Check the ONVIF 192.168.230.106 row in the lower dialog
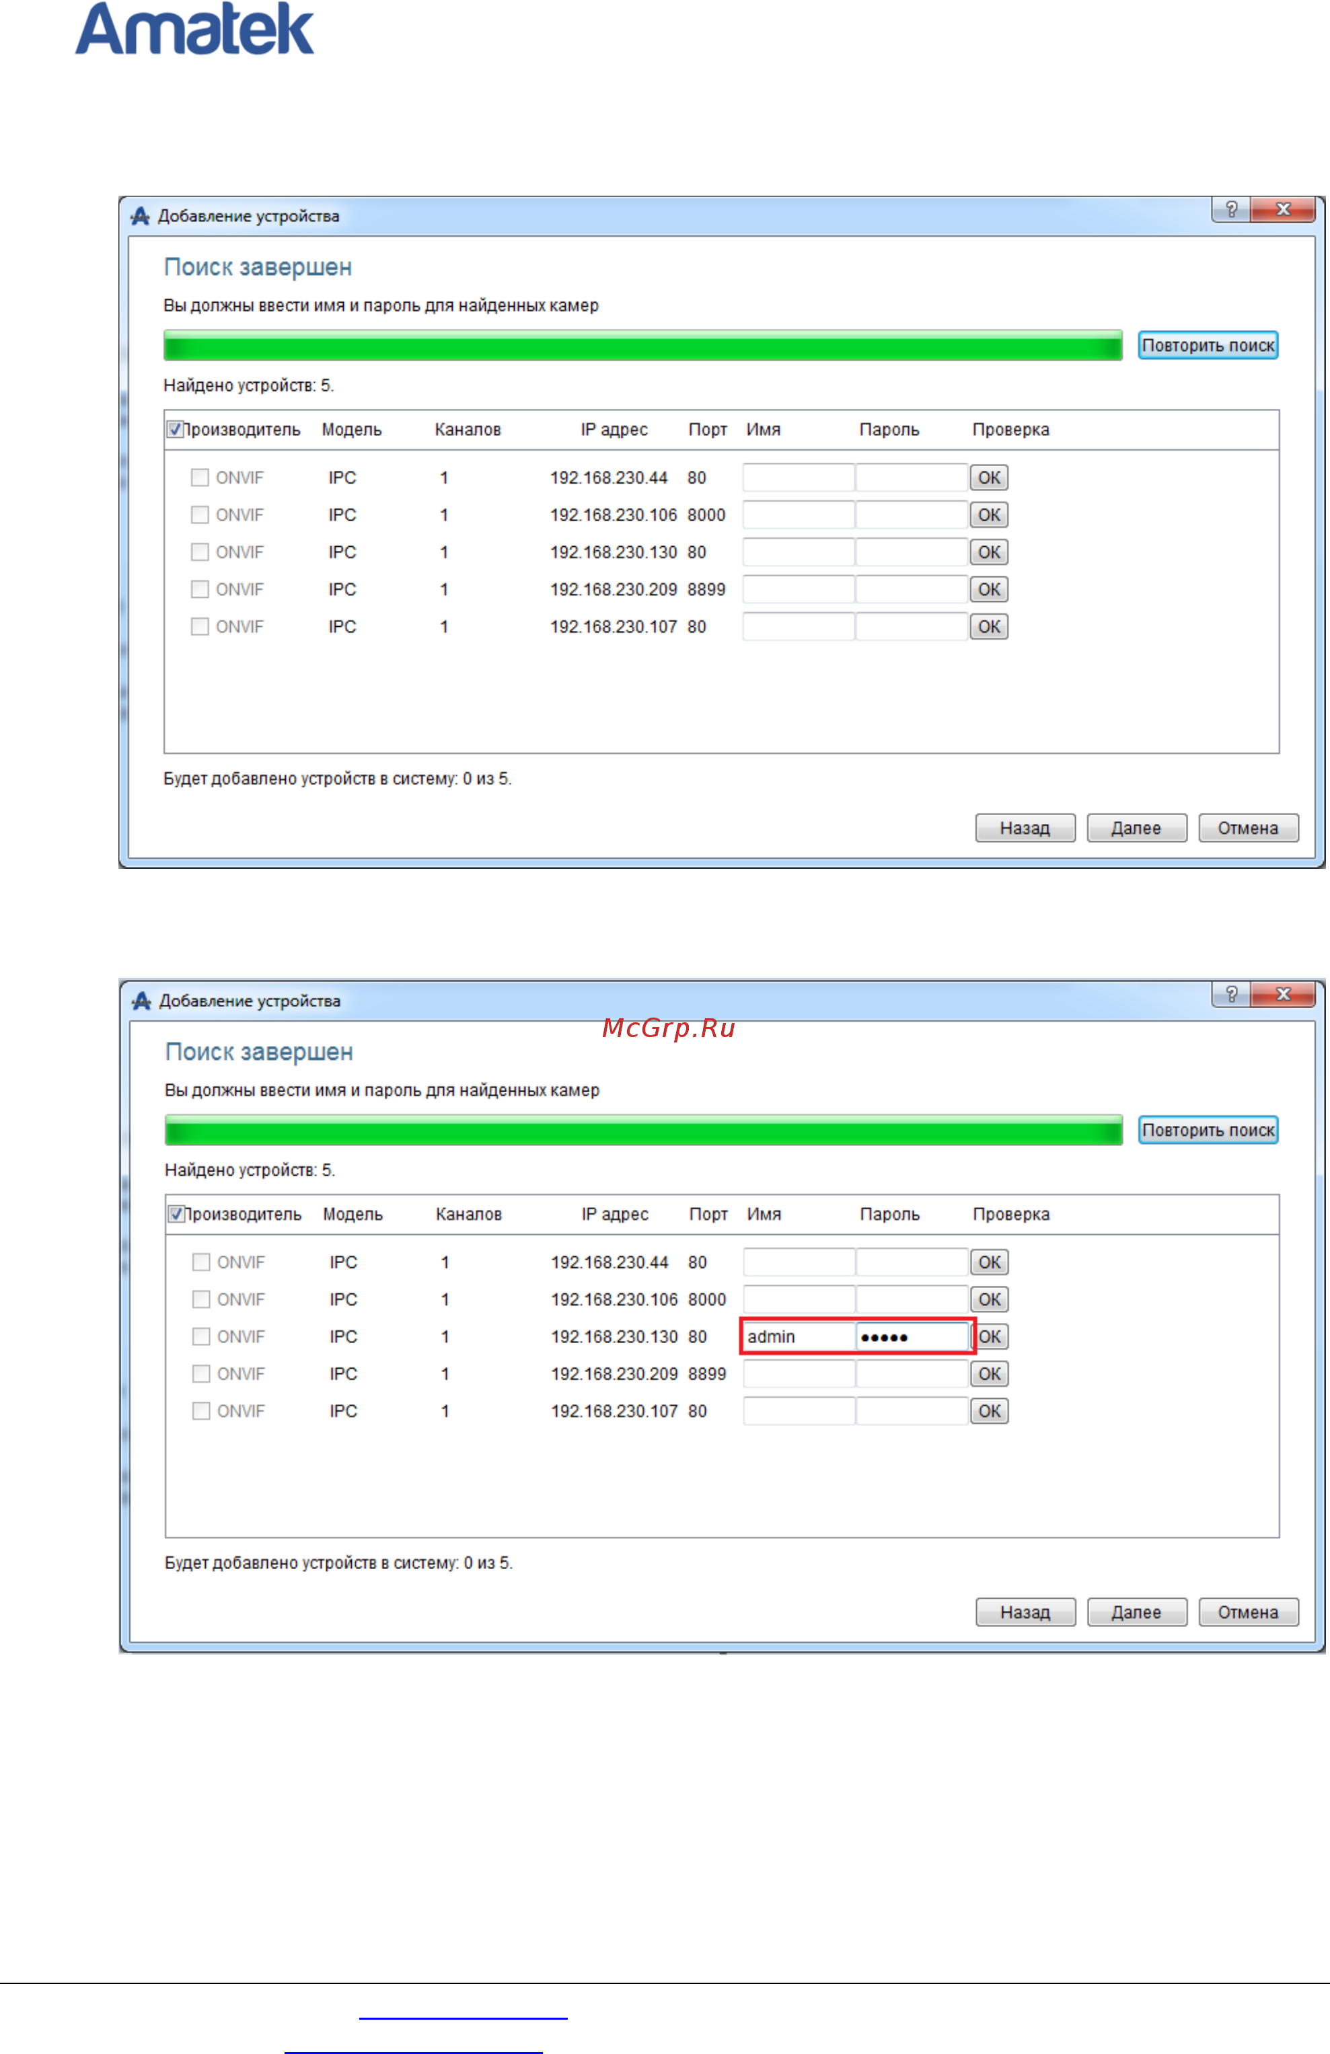 (x=201, y=1299)
